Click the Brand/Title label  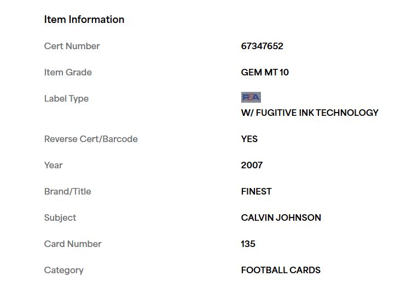pyautogui.click(x=68, y=191)
